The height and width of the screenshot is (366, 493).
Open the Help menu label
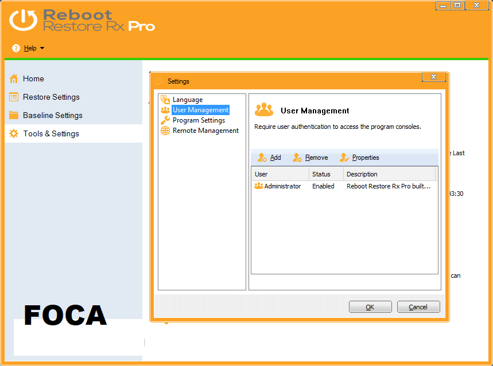pos(30,48)
